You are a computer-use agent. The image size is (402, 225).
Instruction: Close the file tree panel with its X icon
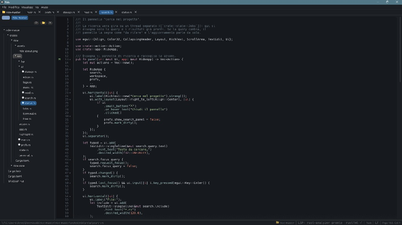[50, 23]
